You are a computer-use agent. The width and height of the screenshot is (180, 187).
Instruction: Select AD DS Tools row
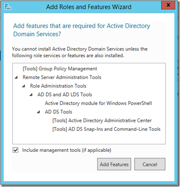(x=58, y=112)
